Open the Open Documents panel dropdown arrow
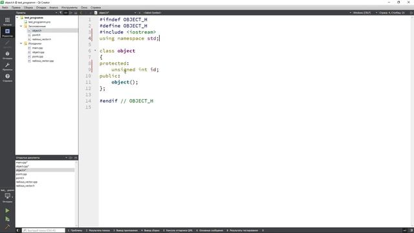This screenshot has width=414, height=233. point(66,158)
